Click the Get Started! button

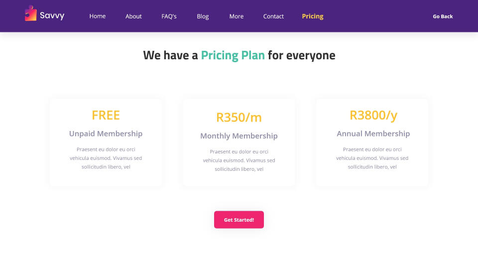pos(239,220)
